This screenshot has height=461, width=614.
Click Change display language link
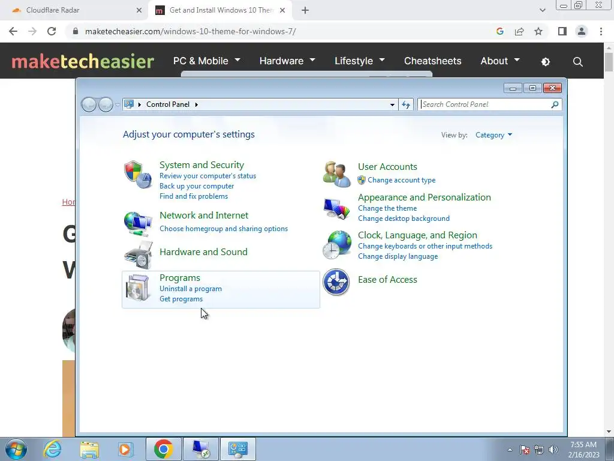(x=398, y=256)
